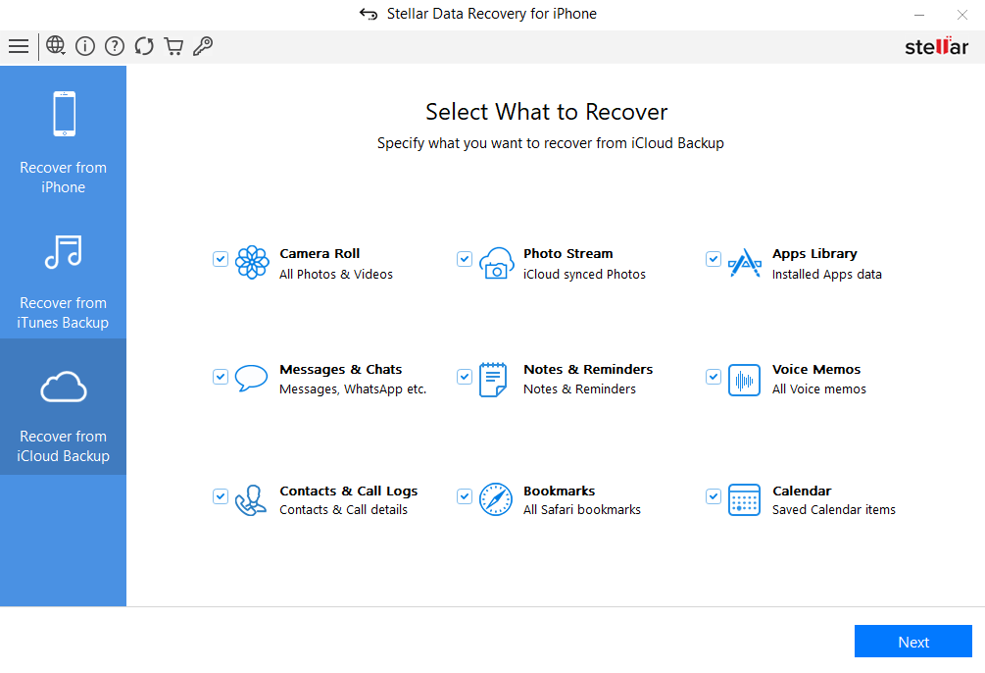Click the activation key icon

pyautogui.click(x=203, y=46)
